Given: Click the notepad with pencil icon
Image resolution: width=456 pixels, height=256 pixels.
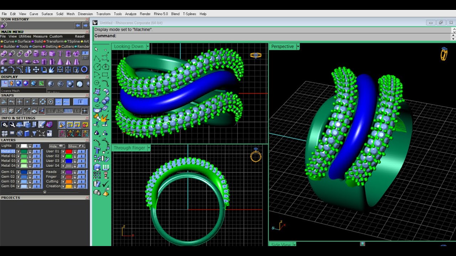Looking at the screenshot, I should tap(41, 124).
